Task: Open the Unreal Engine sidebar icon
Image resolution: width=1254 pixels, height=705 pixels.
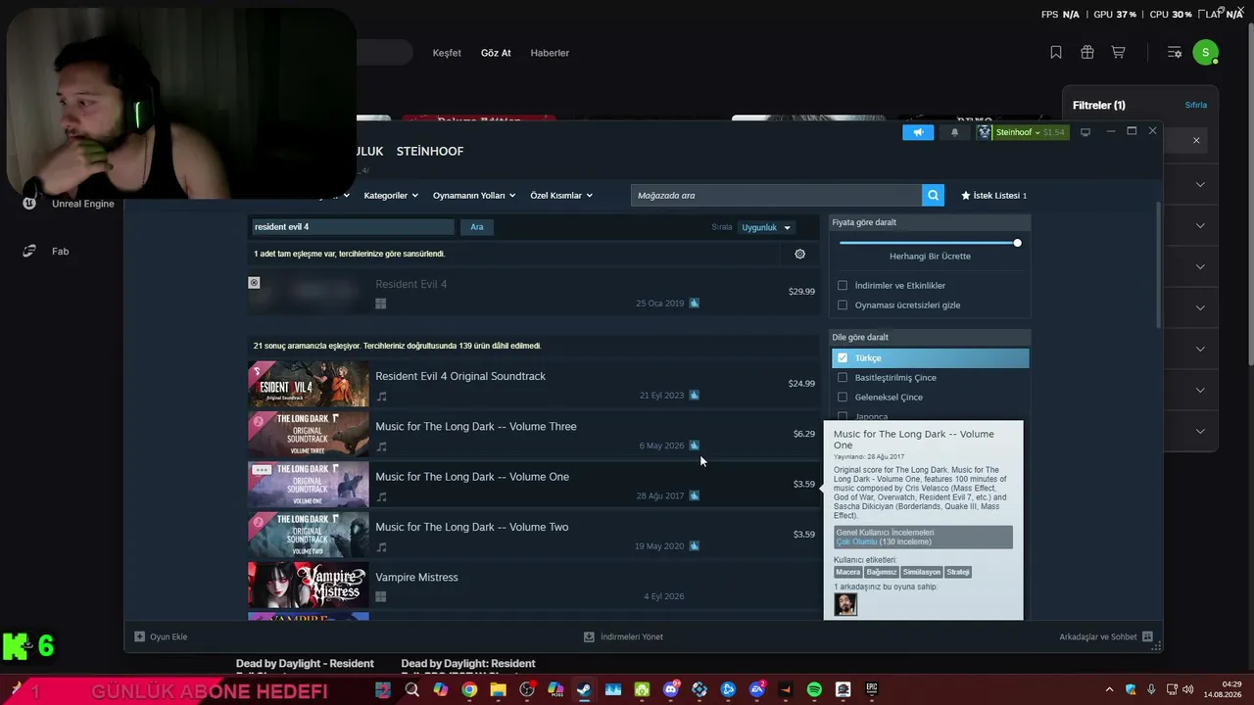Action: pos(29,204)
